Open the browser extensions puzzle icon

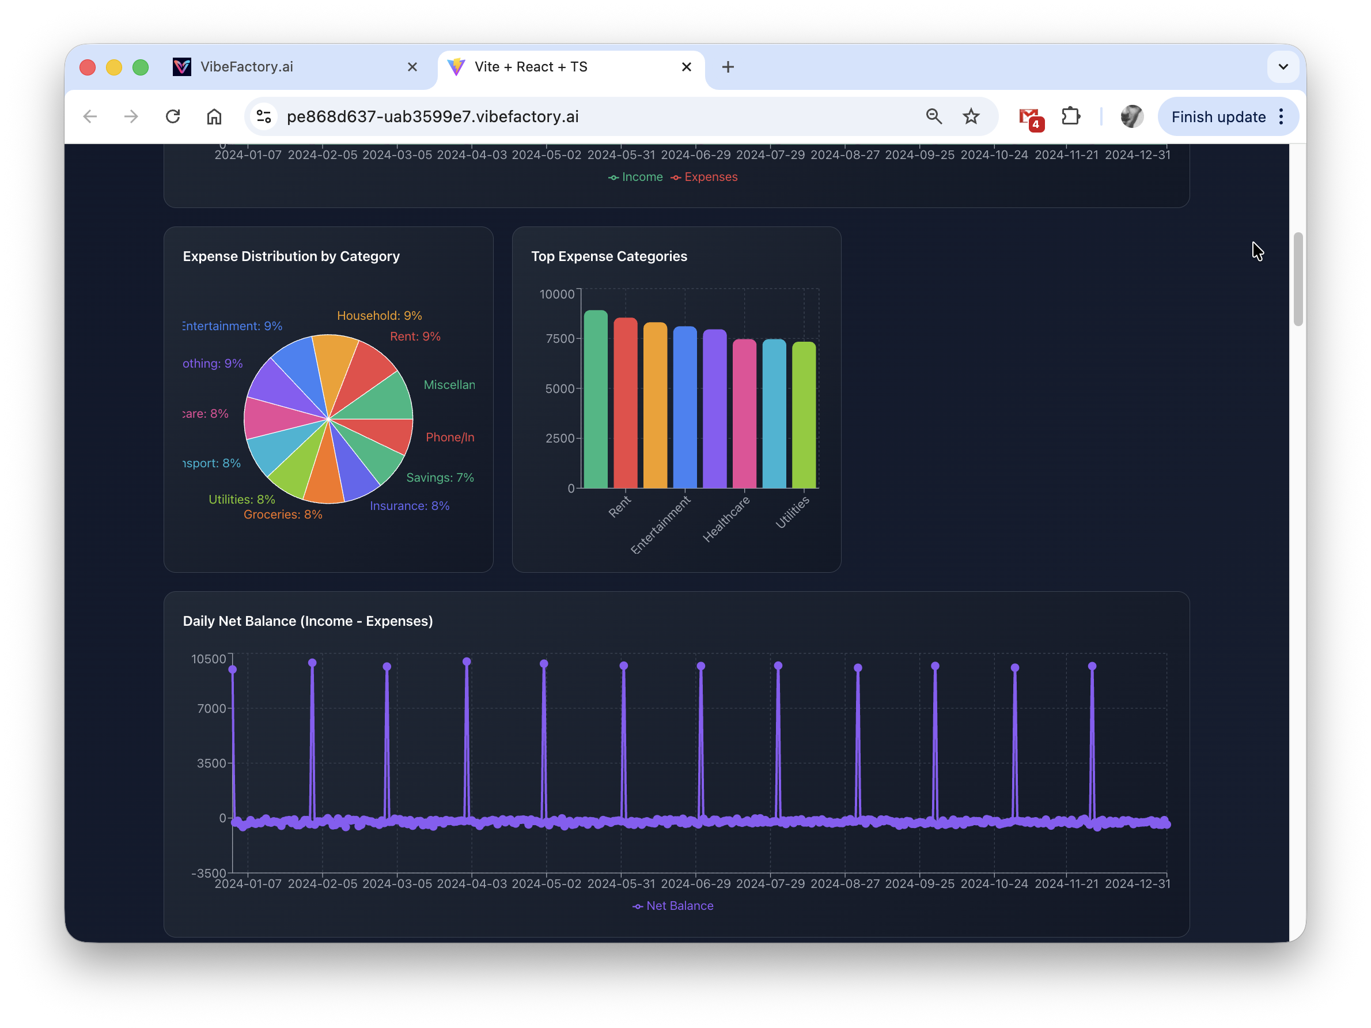1071,116
